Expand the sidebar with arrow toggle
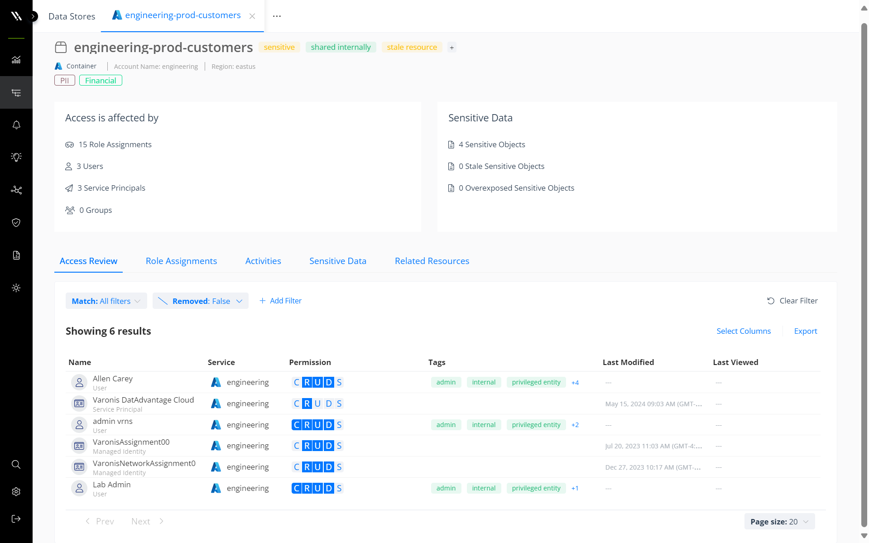 [33, 16]
